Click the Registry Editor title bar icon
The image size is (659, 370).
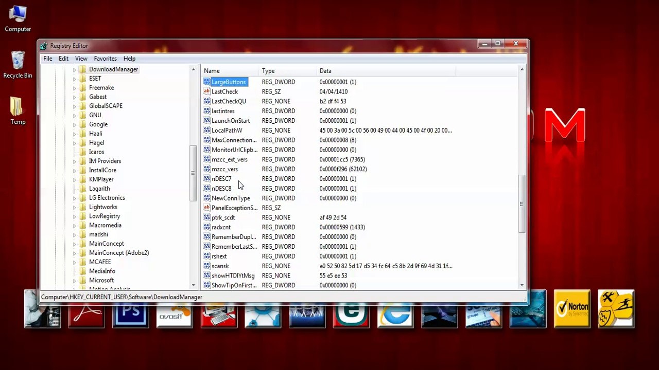(44, 46)
